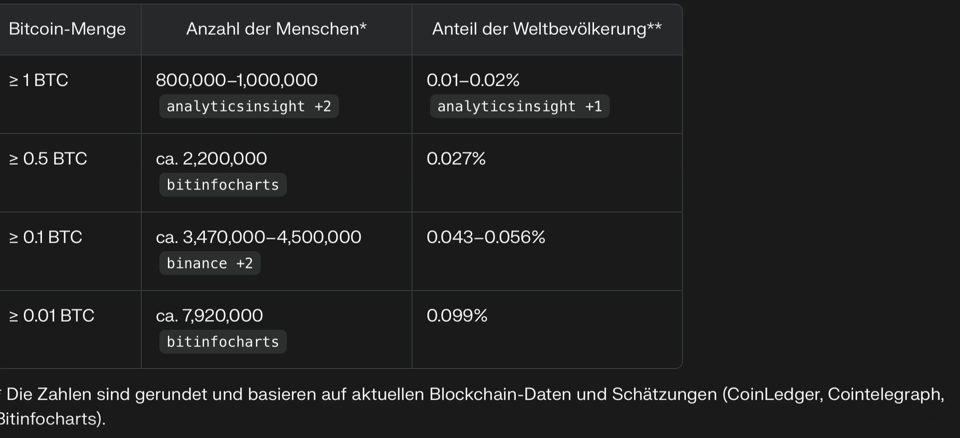Click the "0.027%" share cell

456,159
